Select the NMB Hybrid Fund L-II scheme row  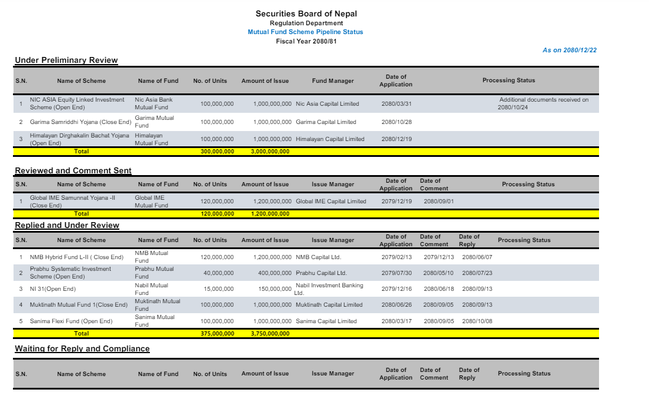coord(76,257)
